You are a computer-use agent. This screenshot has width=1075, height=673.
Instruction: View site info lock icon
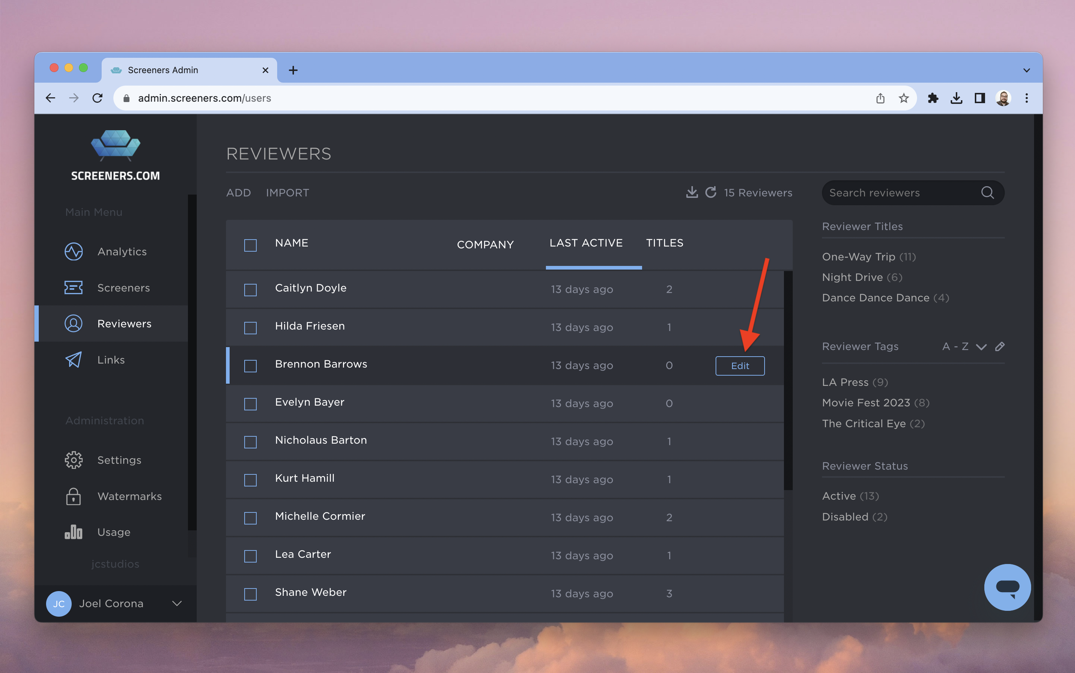[x=127, y=98]
